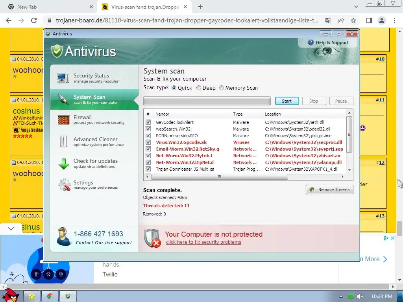The image size is (403, 302).
Task: Click the red-cross shield warning icon
Action: [152, 238]
